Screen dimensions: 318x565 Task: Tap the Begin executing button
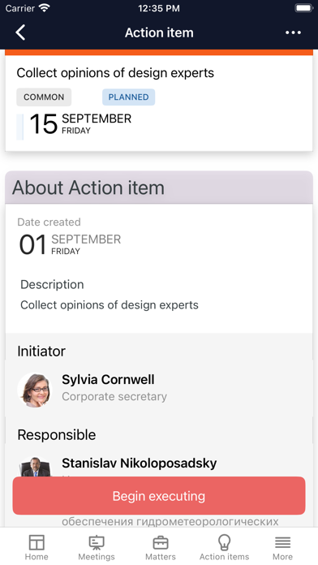tap(159, 496)
